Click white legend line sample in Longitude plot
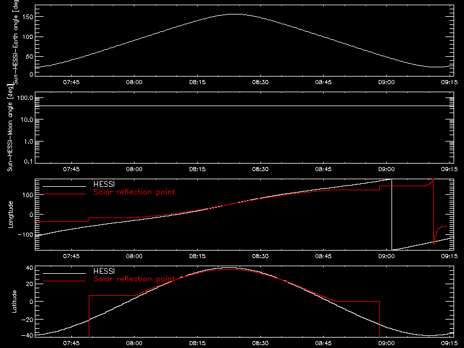The height and width of the screenshot is (348, 464). (64, 186)
